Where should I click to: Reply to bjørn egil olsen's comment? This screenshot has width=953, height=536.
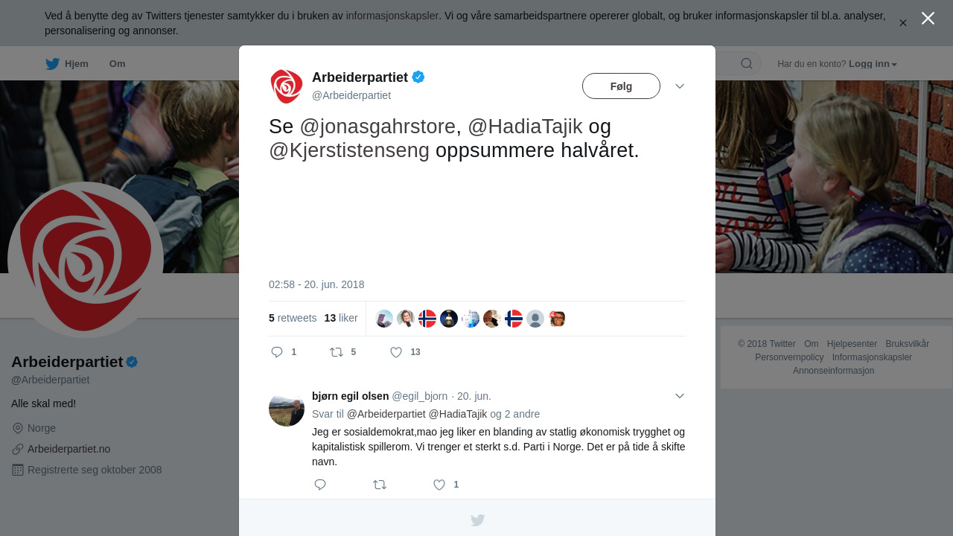coord(320,485)
